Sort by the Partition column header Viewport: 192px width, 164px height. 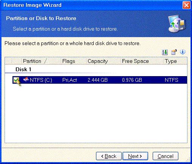[x=41, y=61]
